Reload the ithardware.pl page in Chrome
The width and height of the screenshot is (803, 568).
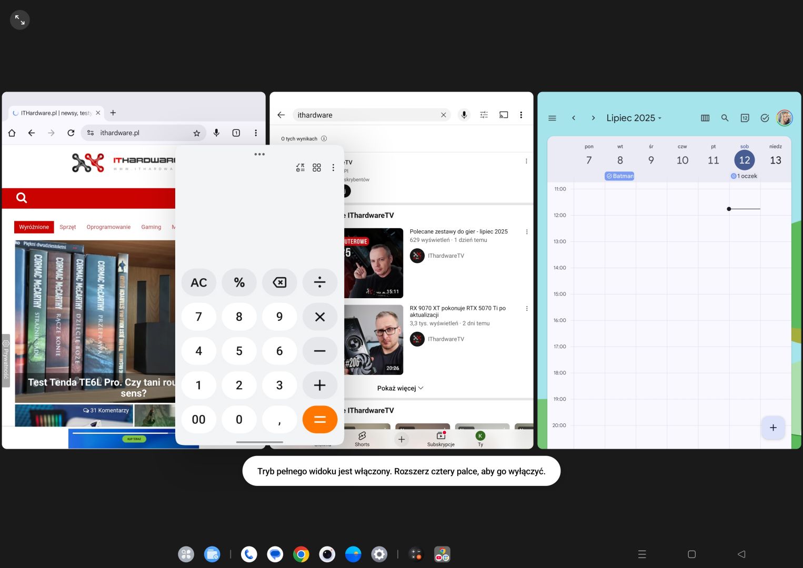tap(71, 133)
